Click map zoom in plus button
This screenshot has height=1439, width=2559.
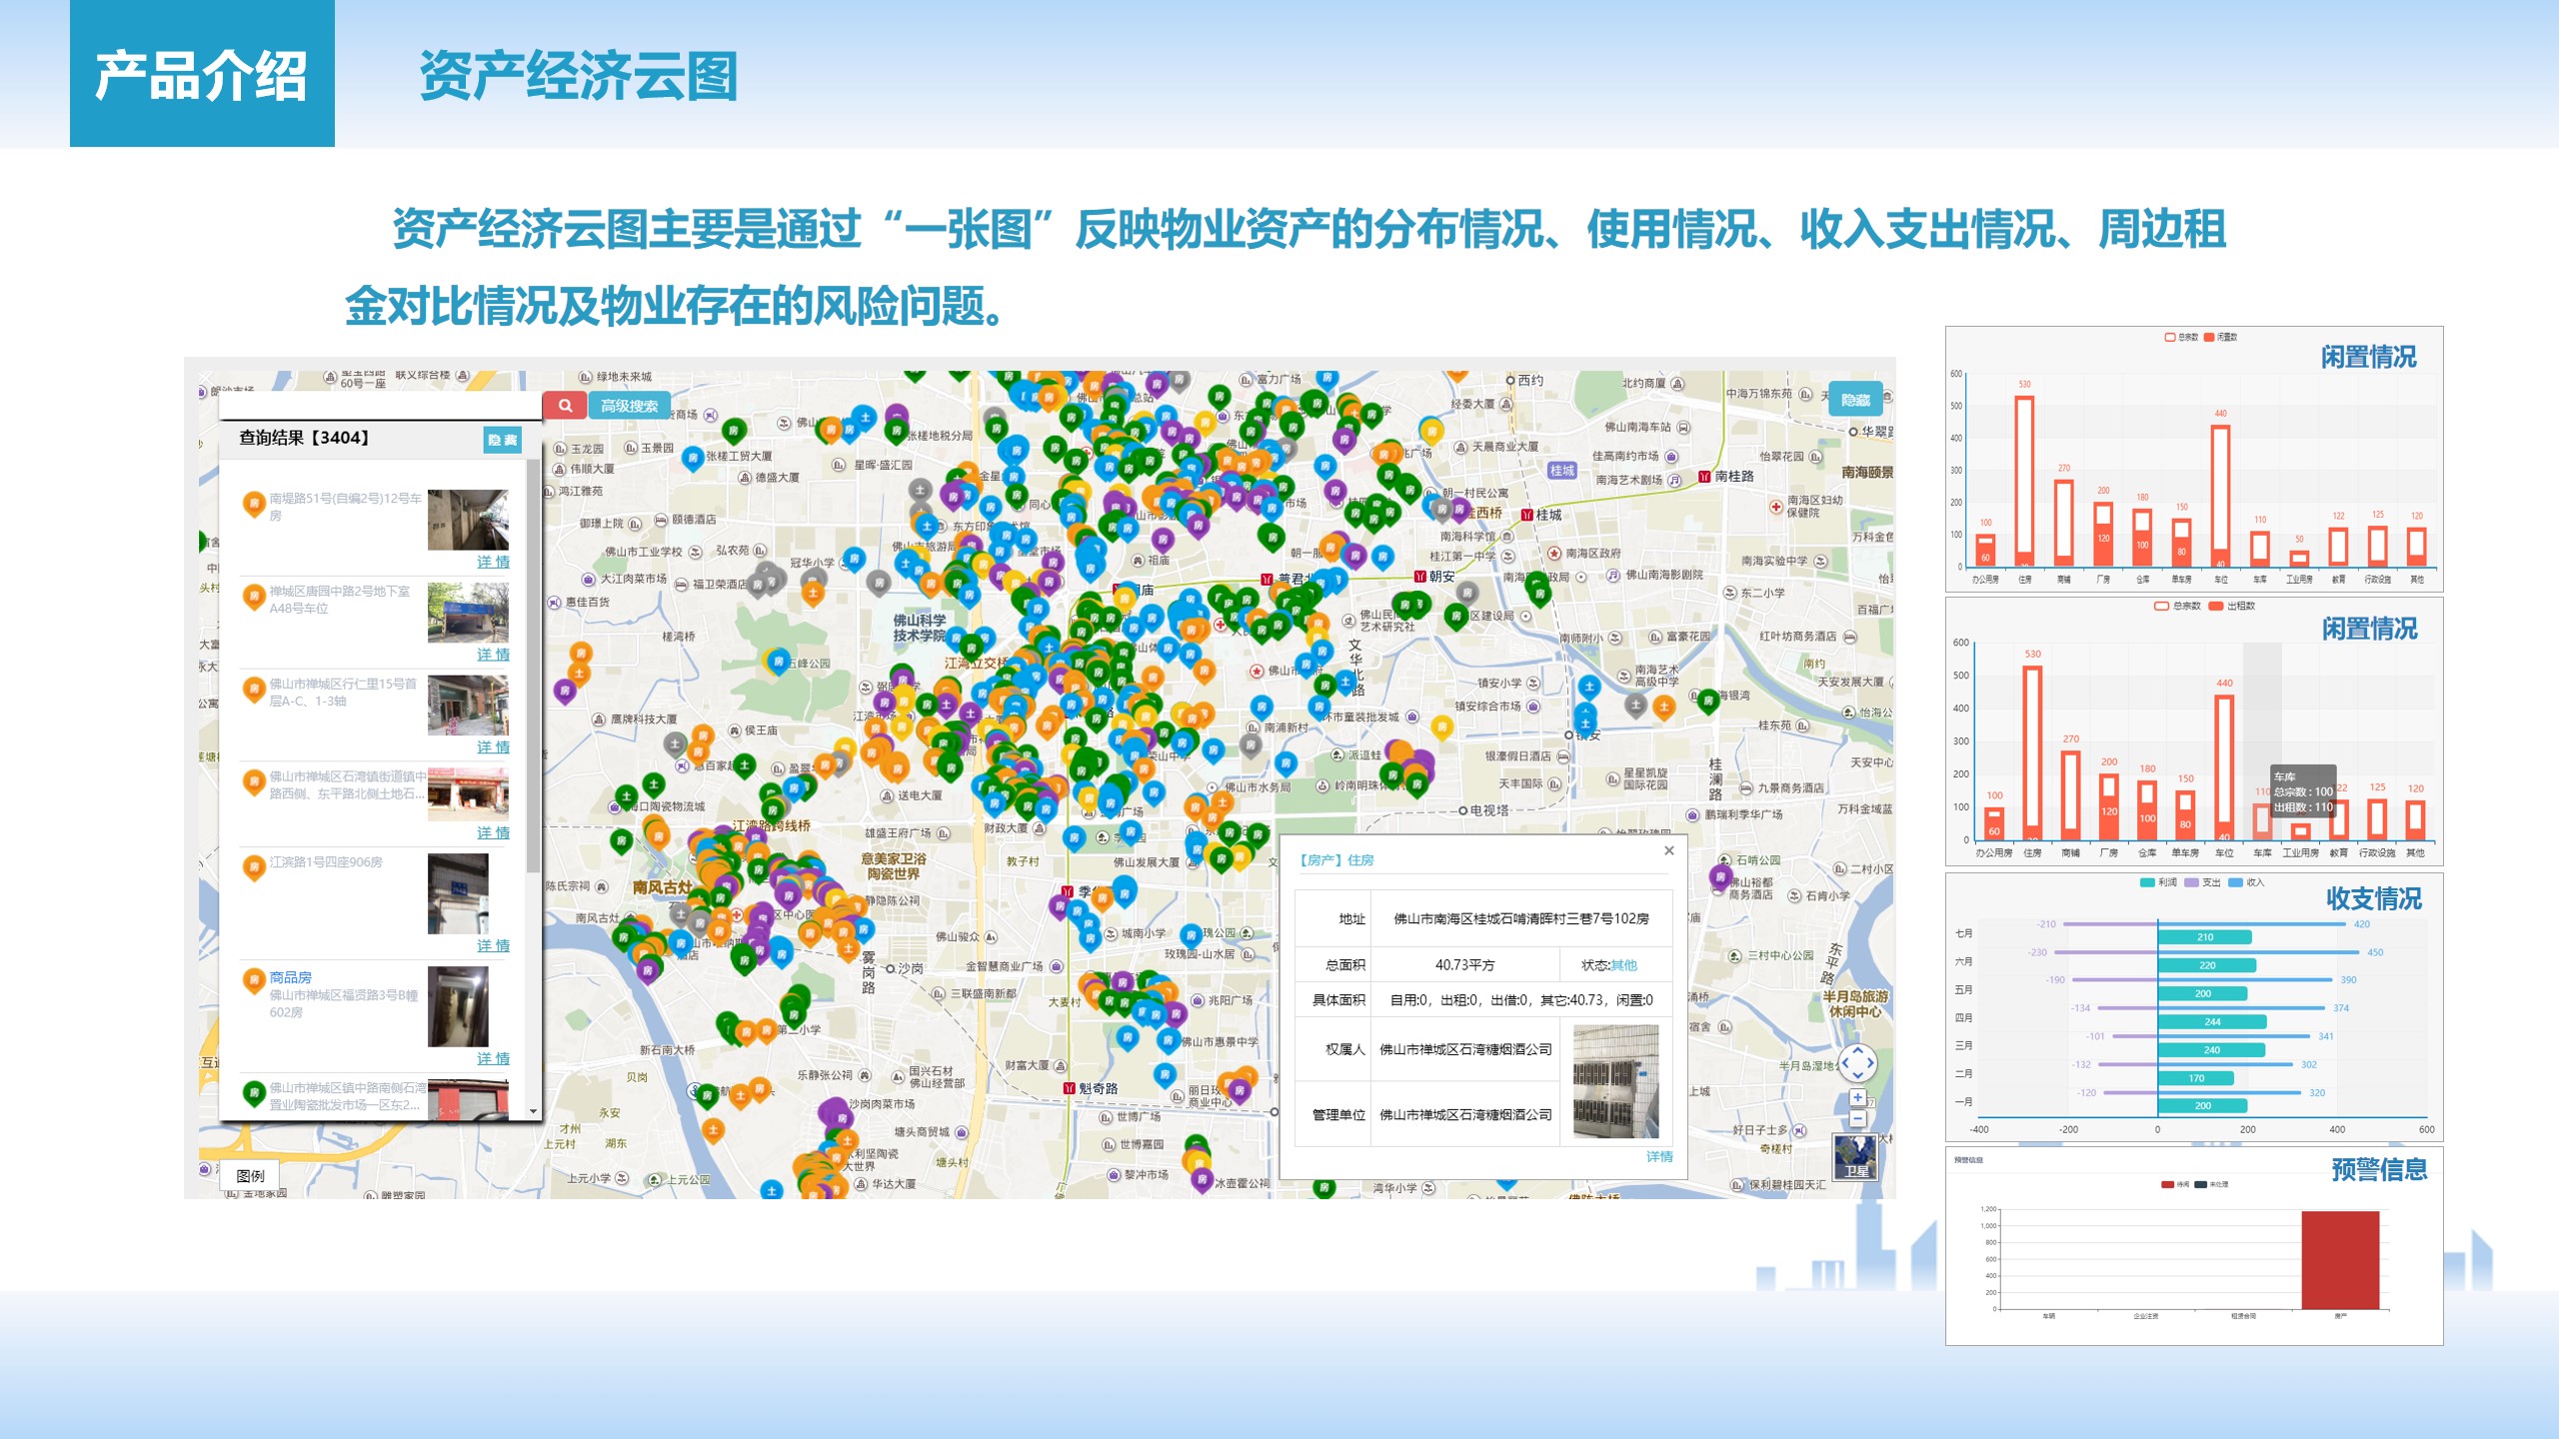click(1857, 1097)
